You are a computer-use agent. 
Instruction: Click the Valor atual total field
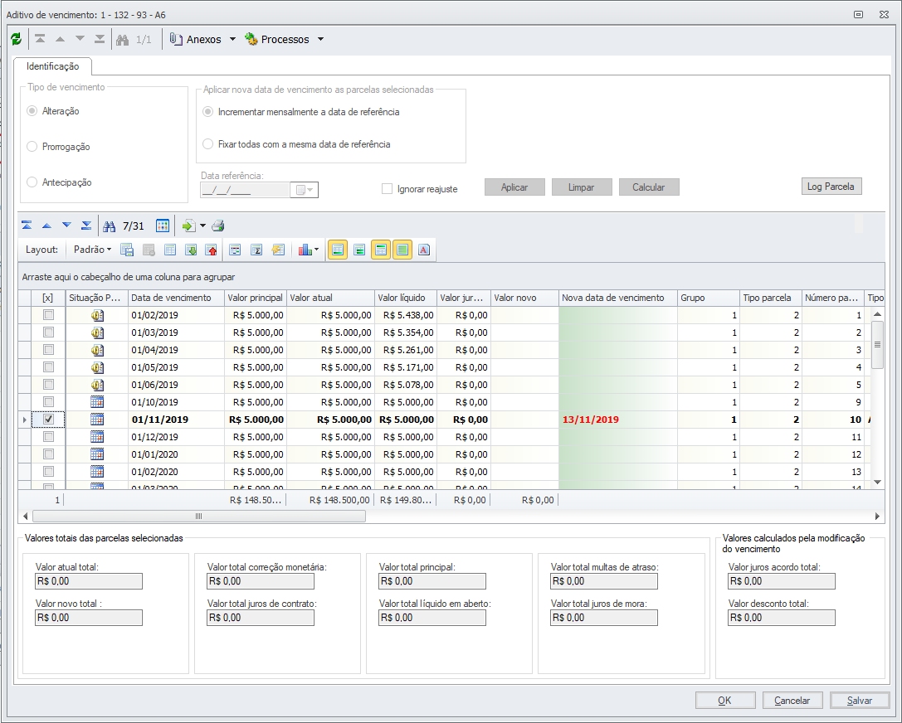click(89, 581)
